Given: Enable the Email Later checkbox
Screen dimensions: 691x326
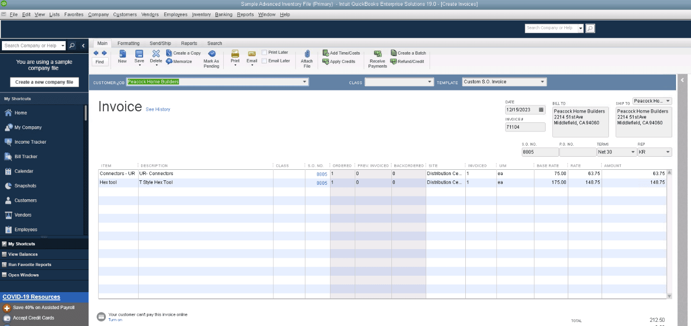Looking at the screenshot, I should click(264, 60).
